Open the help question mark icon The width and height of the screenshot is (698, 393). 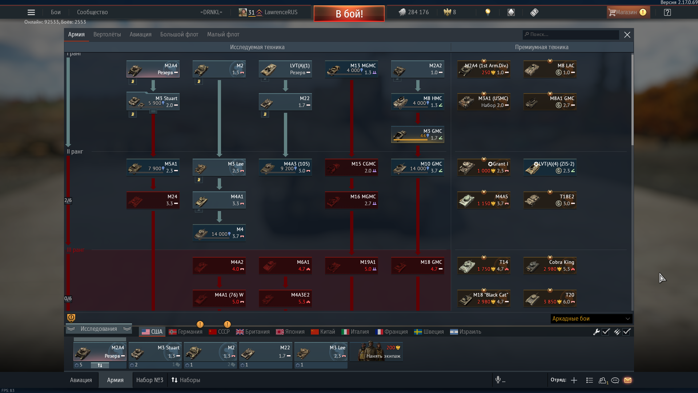667,12
